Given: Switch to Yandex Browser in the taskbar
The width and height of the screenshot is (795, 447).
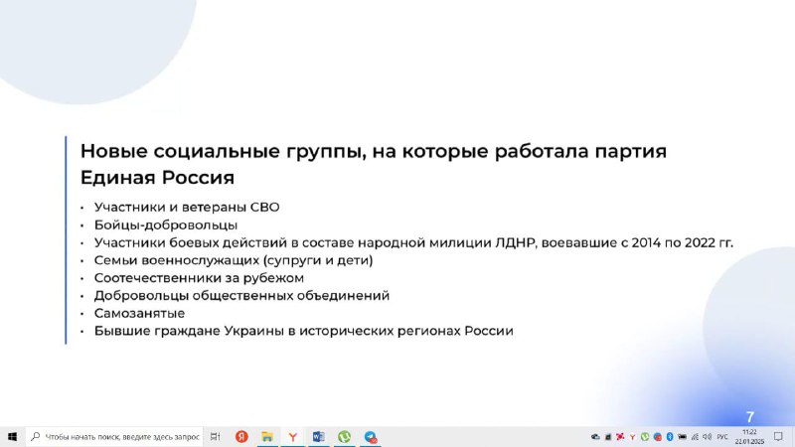Looking at the screenshot, I should (x=293, y=436).
